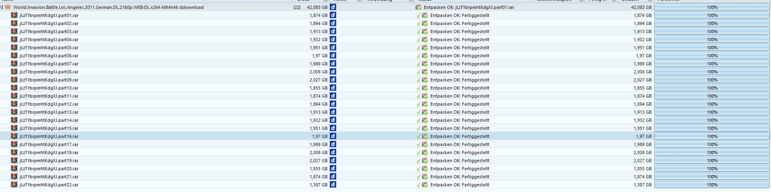
Task: Click the RAR archive icon of part16.rar
Action: click(x=14, y=136)
